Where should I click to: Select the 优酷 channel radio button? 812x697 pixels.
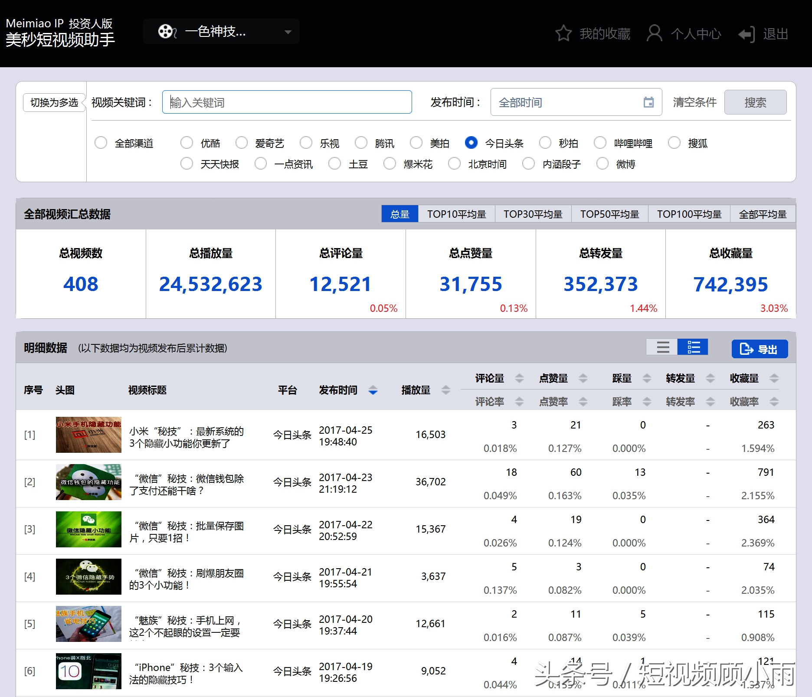point(187,142)
